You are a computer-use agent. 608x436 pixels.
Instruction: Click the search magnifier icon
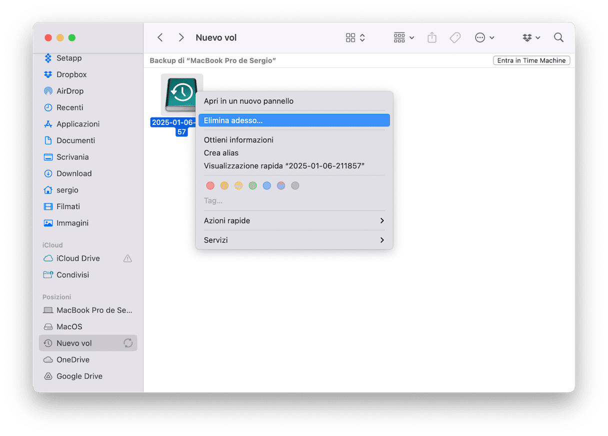tap(558, 37)
